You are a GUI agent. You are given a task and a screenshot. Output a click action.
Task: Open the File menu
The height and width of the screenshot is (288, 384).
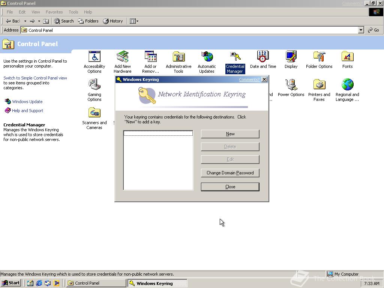point(10,12)
